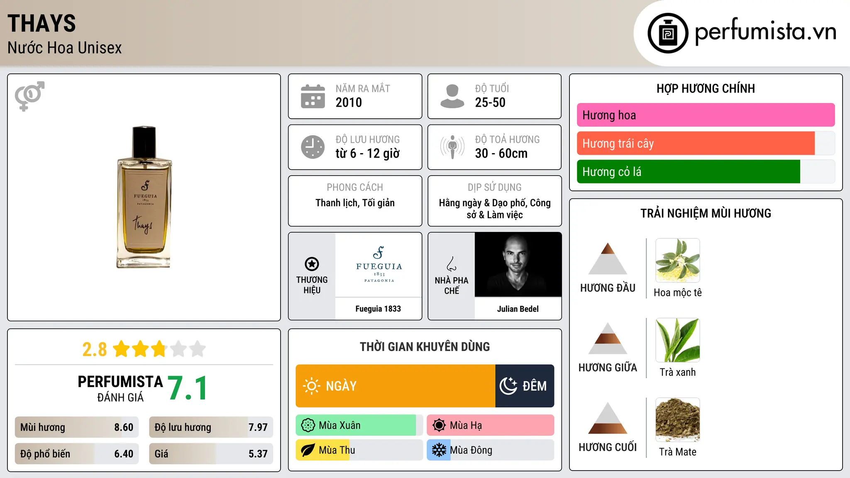Click the fifth grey rating star

click(x=198, y=349)
